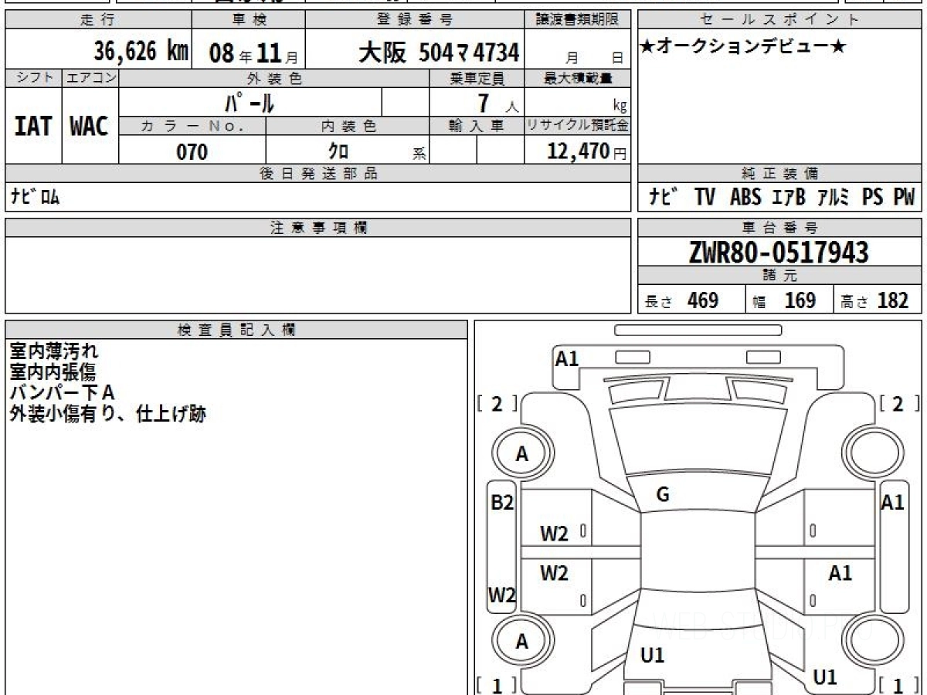Screen dimensions: 927x695
Task: Click the G mark on the windshield
Action: pyautogui.click(x=662, y=495)
